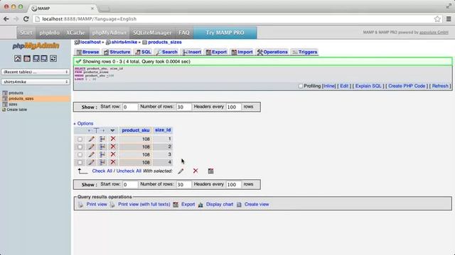Switch to the SQL tab
The height and width of the screenshot is (255, 455).
(x=143, y=52)
